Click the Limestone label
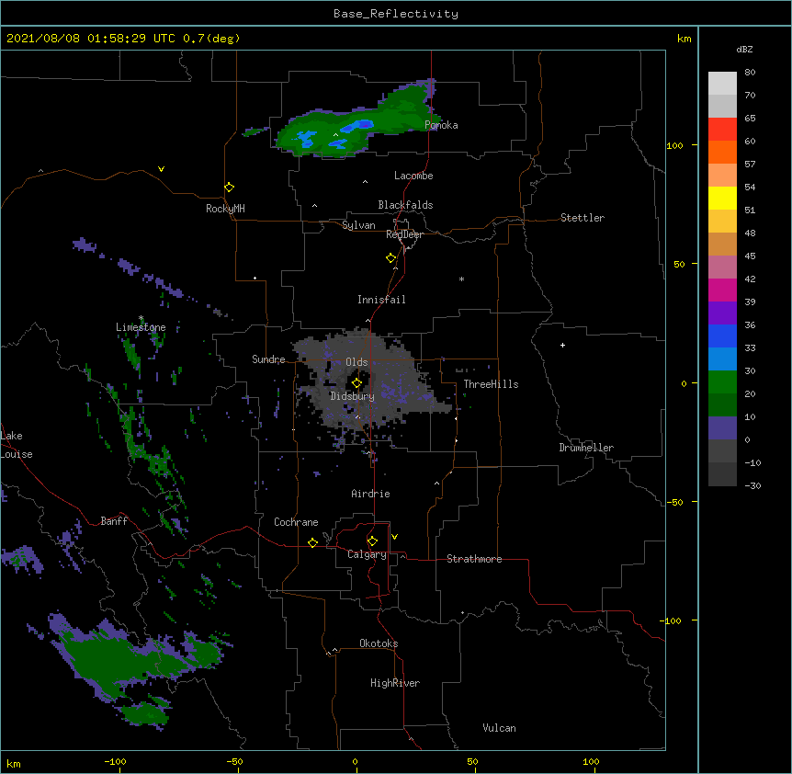The image size is (792, 774). 141,327
